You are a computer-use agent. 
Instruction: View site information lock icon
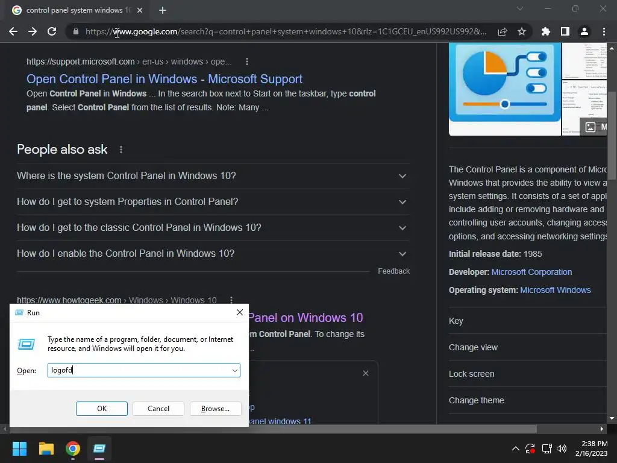coord(76,31)
